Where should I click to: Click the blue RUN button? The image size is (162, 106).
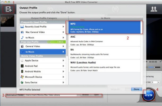tap(148, 95)
